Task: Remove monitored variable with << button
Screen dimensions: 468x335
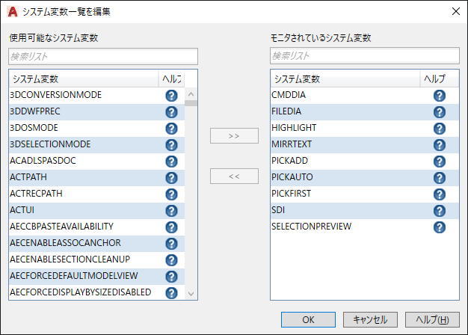Action: [234, 176]
